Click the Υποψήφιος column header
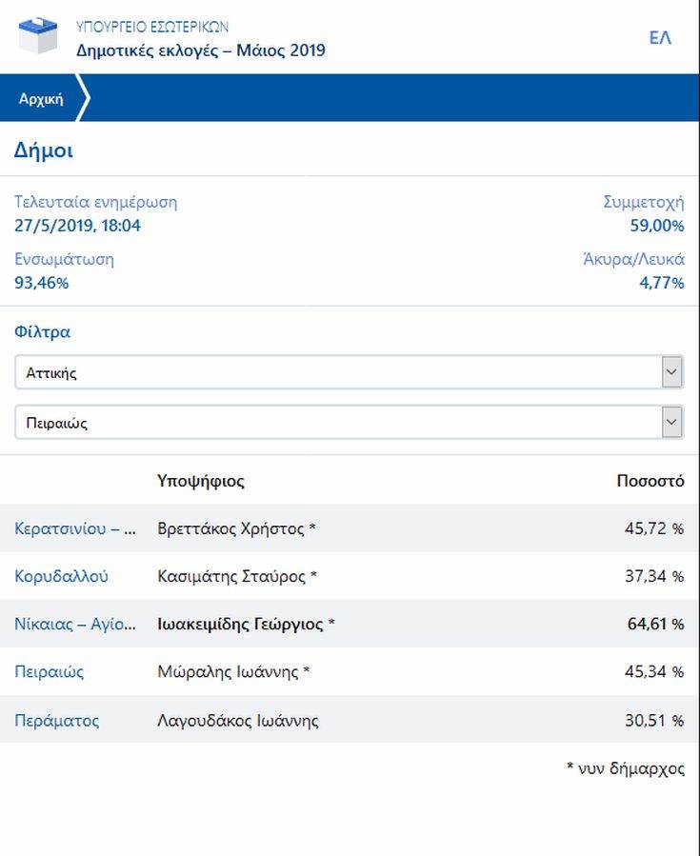This screenshot has width=700, height=856. (x=200, y=481)
